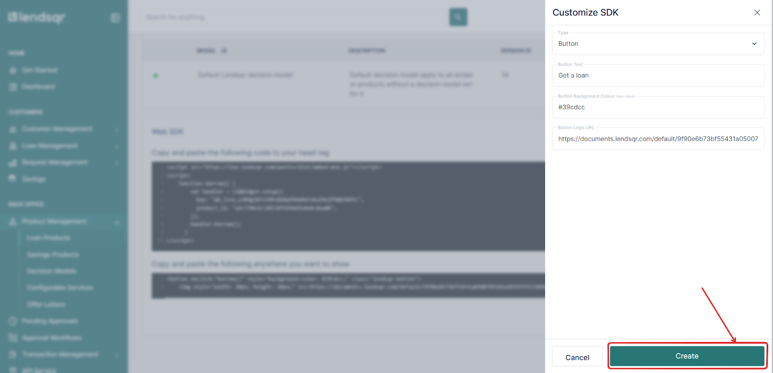Click the Pending Approvals icon
773x373 pixels.
(13, 321)
